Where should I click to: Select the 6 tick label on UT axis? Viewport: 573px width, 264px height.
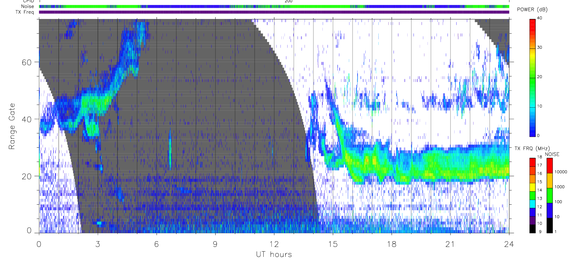point(156,244)
